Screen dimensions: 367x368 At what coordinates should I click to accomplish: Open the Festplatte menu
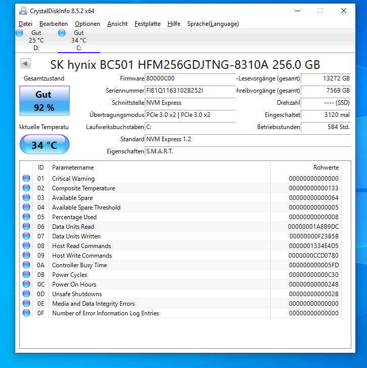(147, 24)
